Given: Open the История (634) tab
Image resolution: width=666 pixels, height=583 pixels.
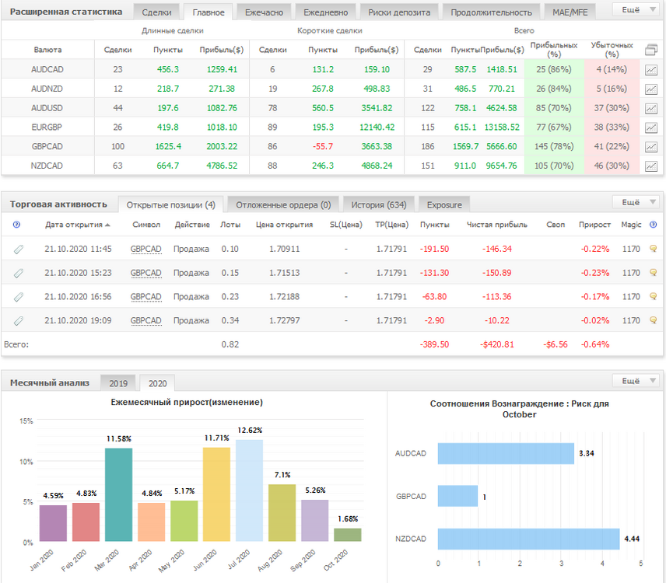Looking at the screenshot, I should [x=378, y=205].
